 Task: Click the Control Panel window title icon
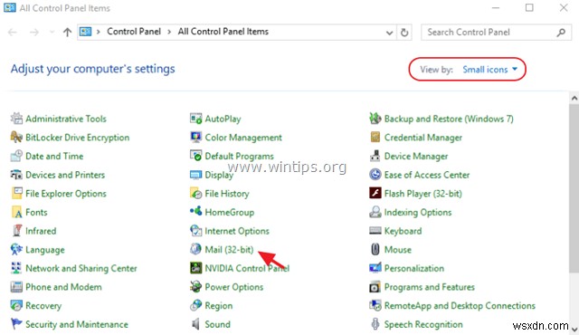10,8
